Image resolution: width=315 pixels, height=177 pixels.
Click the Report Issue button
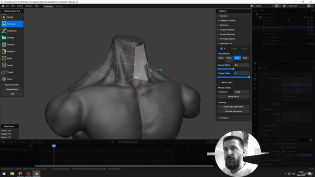(x=12, y=89)
